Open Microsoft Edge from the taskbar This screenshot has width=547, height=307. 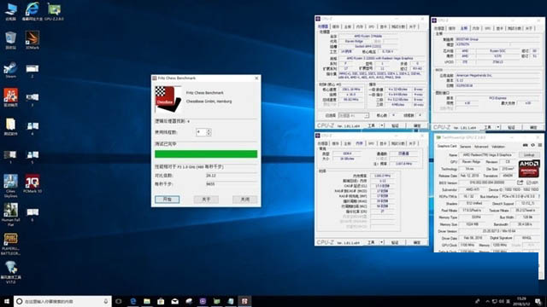(133, 301)
